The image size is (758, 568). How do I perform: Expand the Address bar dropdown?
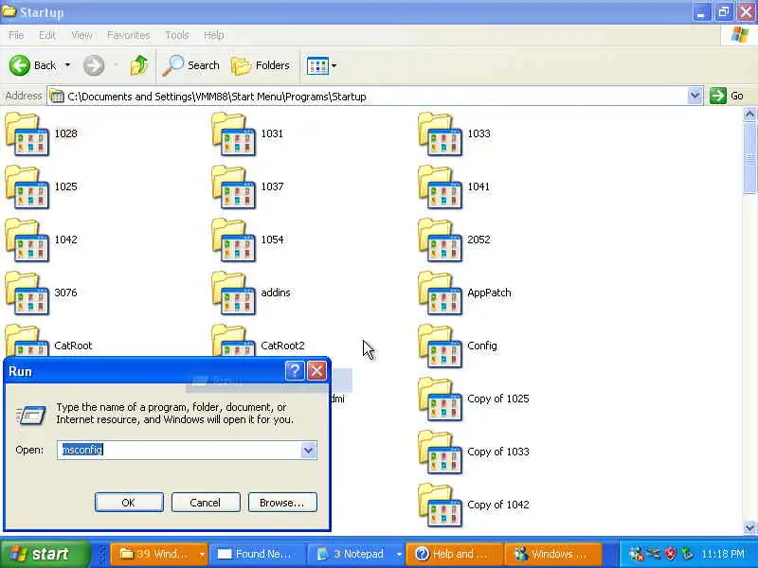pyautogui.click(x=695, y=96)
